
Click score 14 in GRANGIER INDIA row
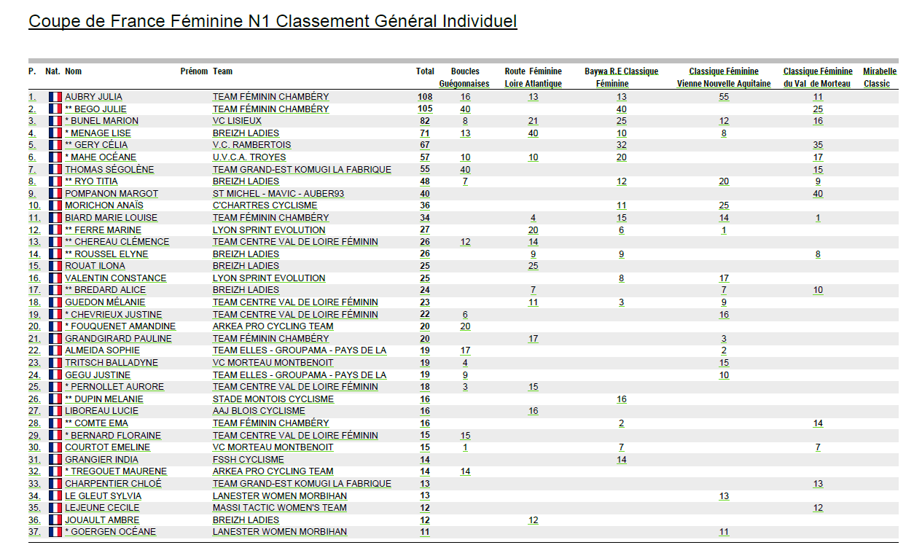click(621, 460)
